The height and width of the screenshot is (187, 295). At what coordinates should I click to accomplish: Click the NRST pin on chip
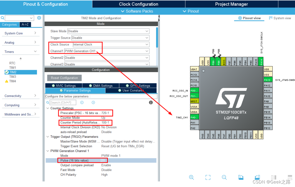[x=195, y=101]
